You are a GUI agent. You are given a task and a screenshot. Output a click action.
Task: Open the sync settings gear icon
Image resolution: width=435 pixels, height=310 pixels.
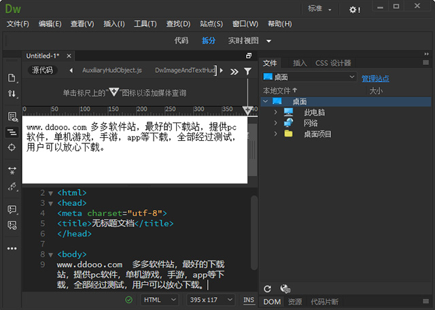point(354,10)
